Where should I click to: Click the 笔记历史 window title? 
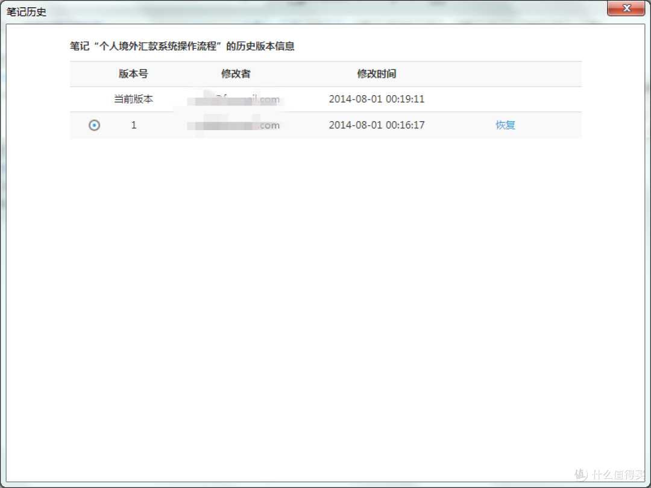tap(26, 11)
